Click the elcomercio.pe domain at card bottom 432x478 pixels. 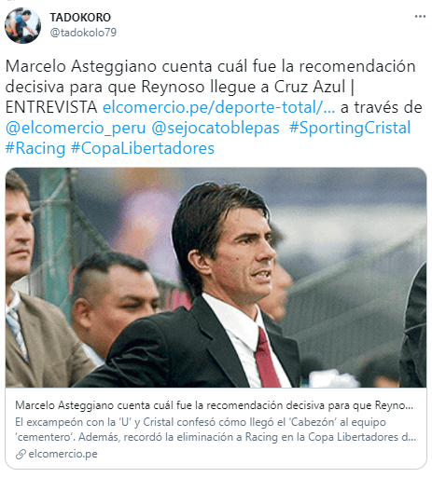click(x=63, y=454)
